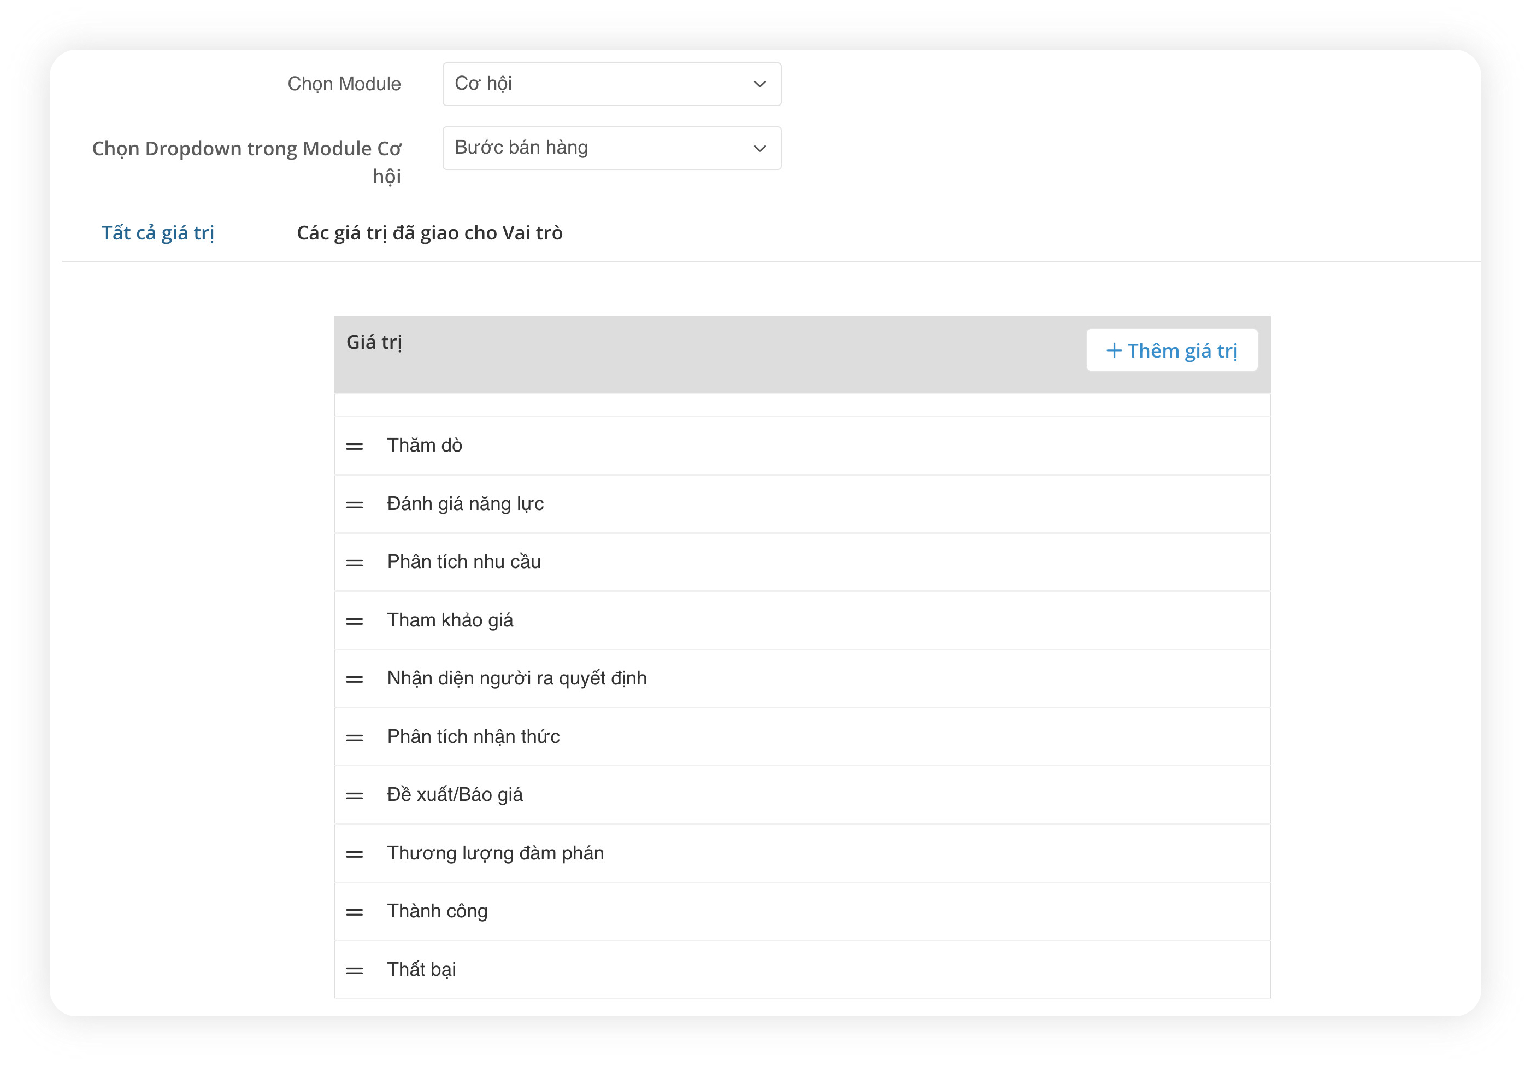Click the Giá trị column header

(x=374, y=342)
